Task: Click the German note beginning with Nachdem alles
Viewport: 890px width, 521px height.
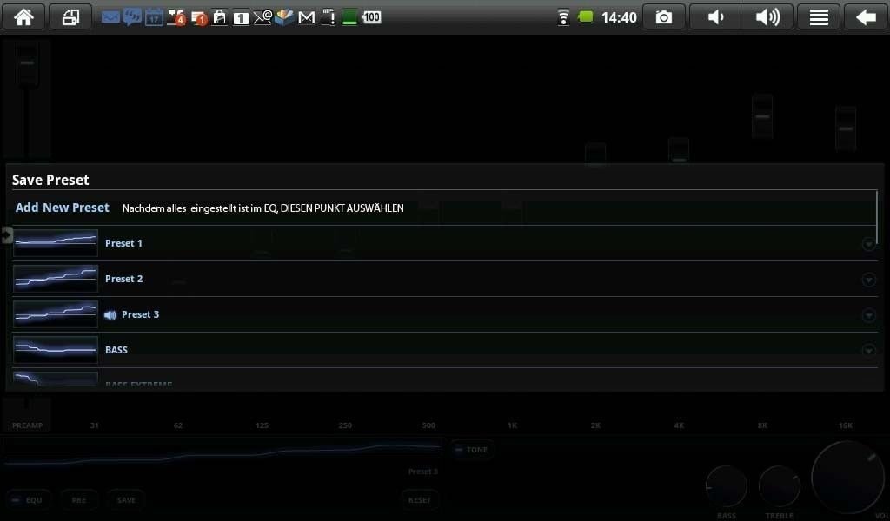Action: 262,208
